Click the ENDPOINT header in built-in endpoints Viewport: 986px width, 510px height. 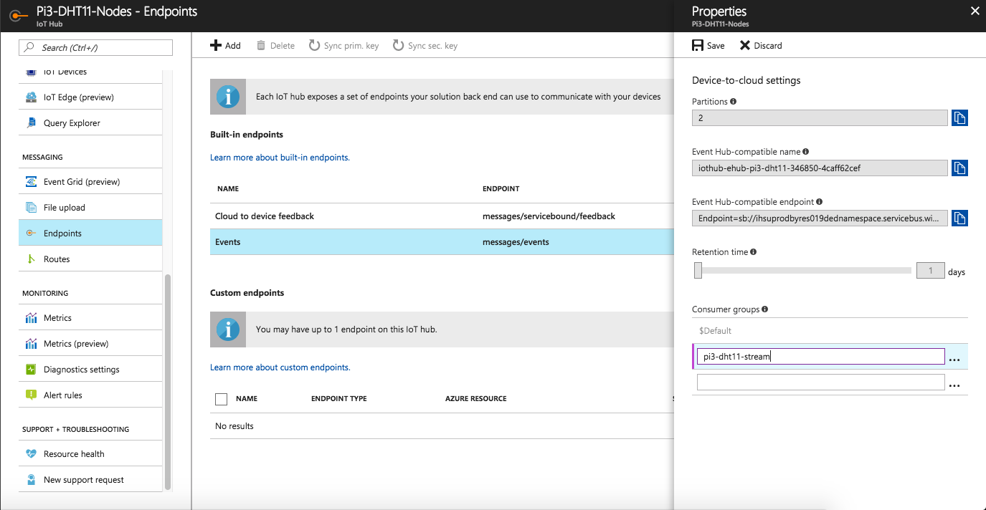pos(501,189)
